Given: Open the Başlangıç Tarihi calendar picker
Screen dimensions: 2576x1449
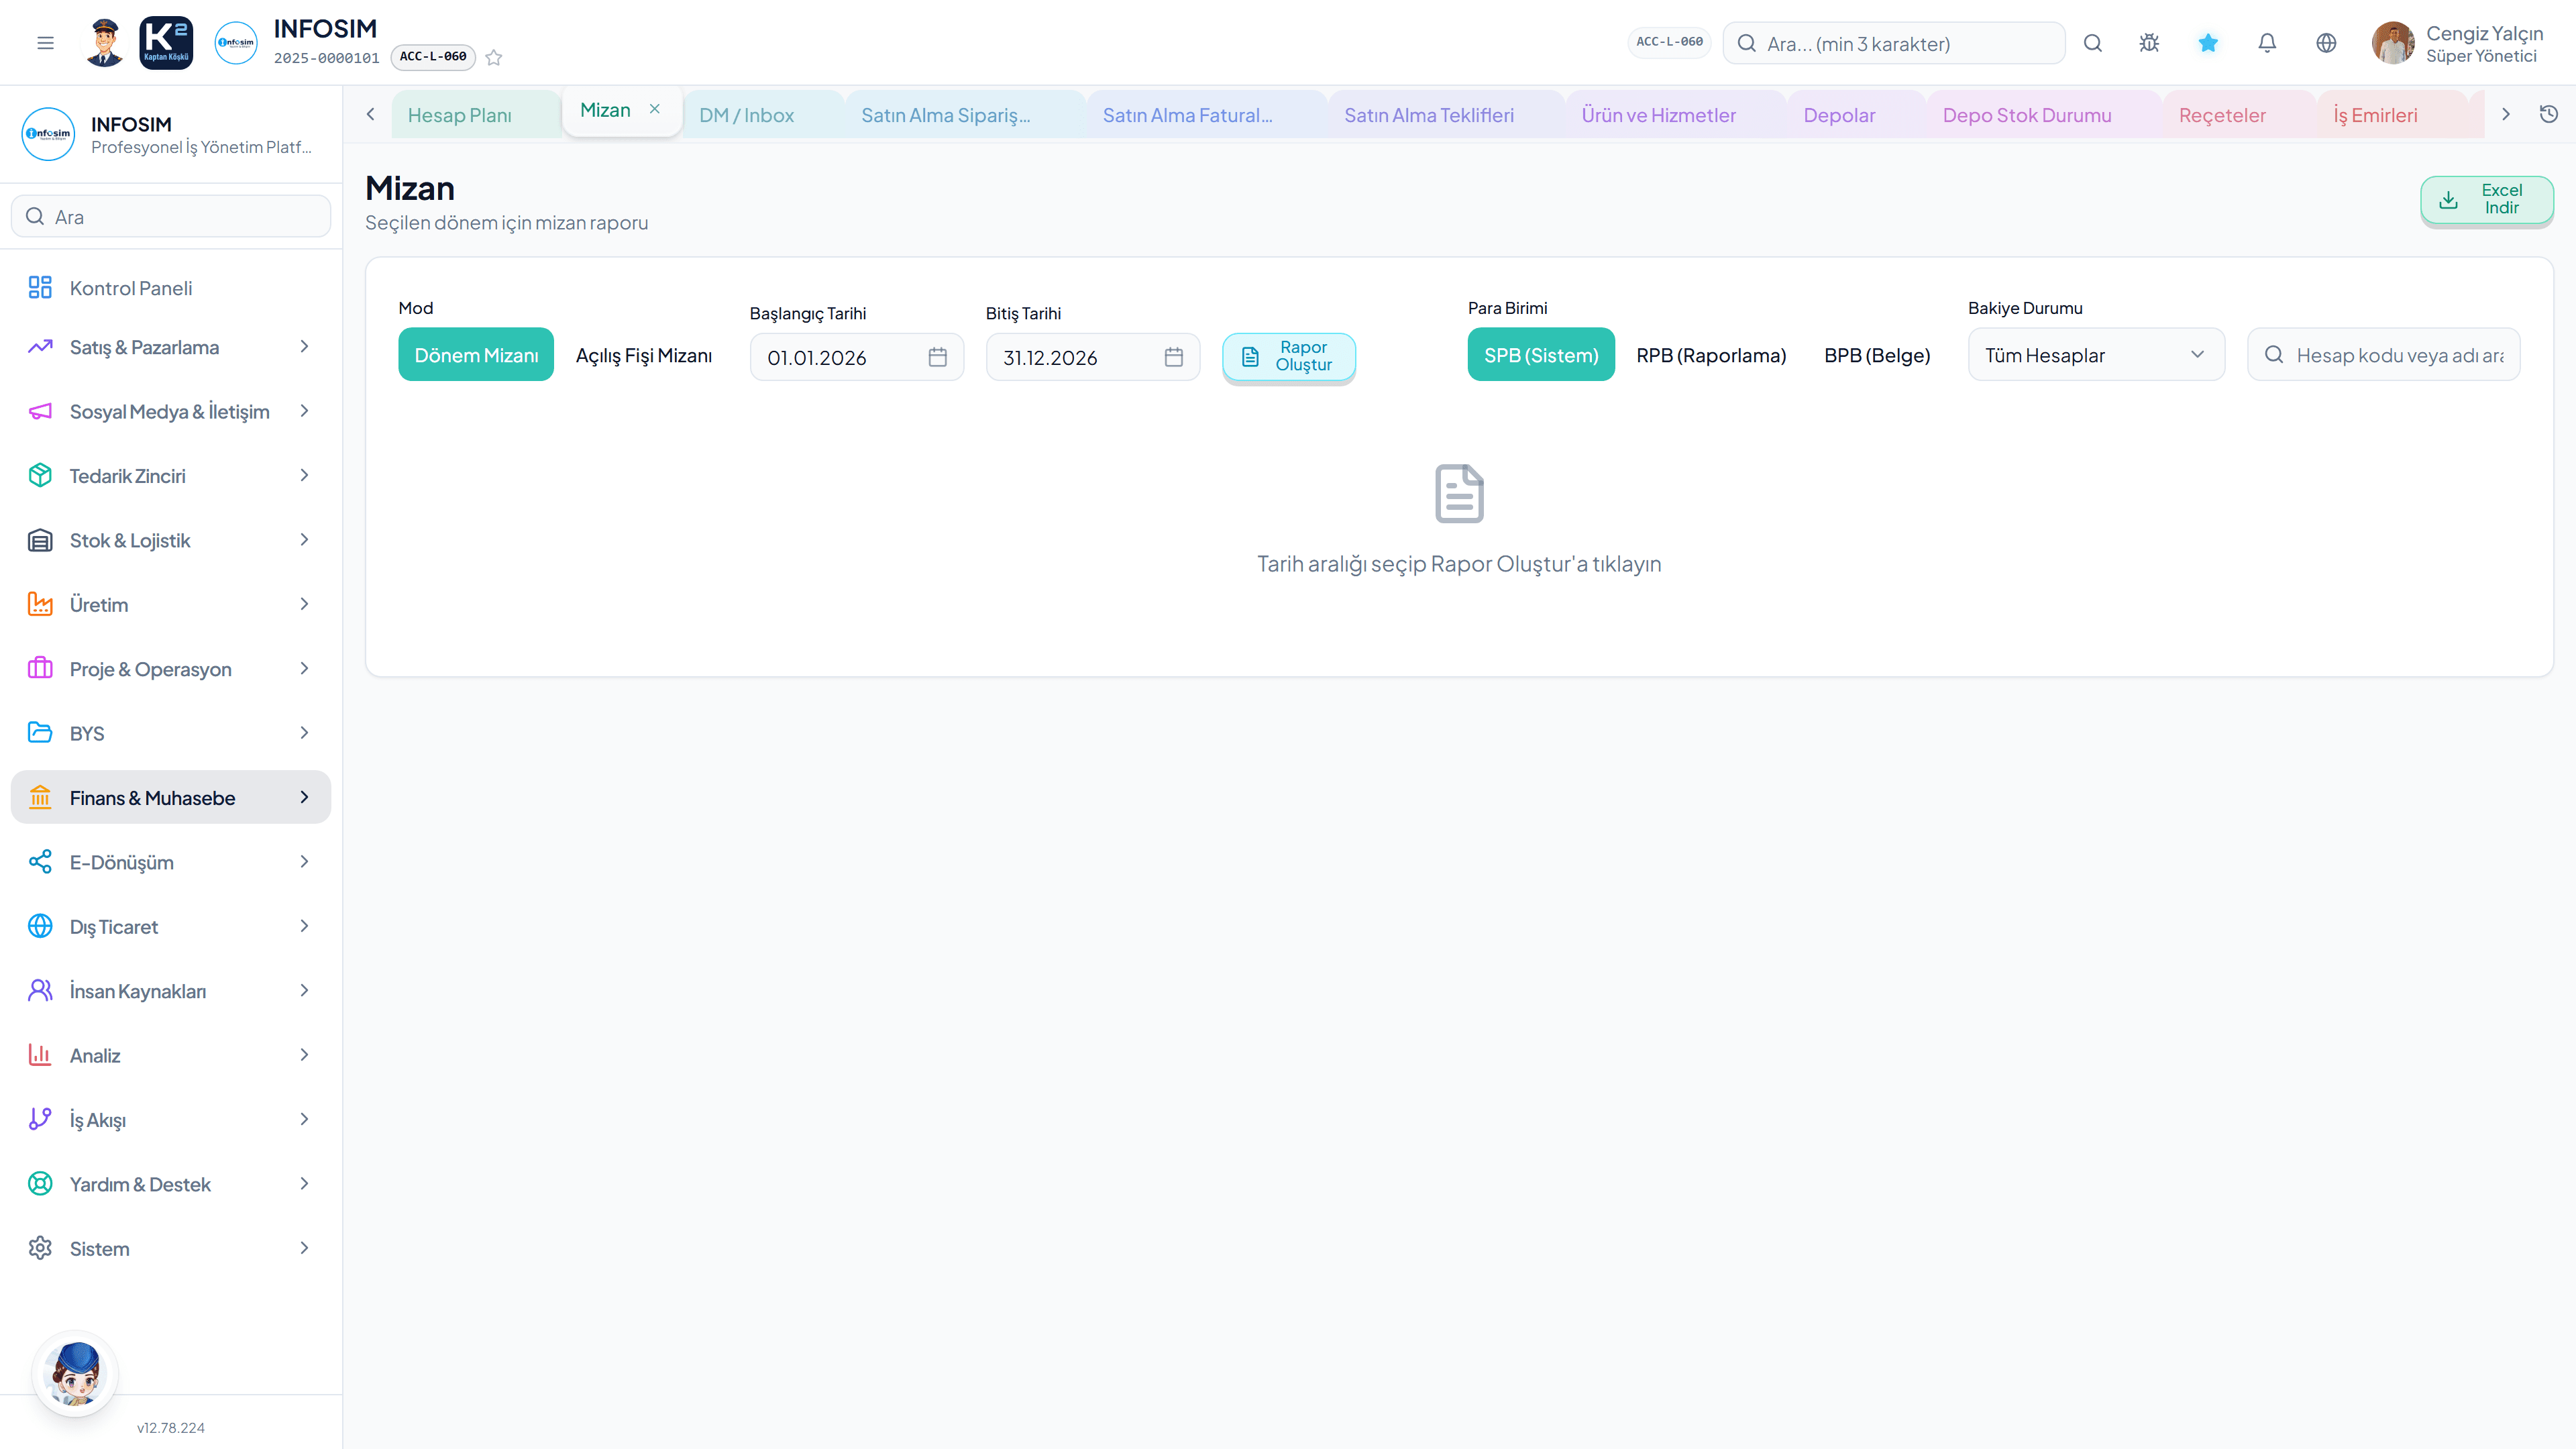Looking at the screenshot, I should pyautogui.click(x=937, y=357).
